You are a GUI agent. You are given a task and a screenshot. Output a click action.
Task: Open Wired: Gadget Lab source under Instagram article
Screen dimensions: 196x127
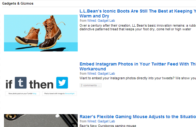(x=101, y=73)
